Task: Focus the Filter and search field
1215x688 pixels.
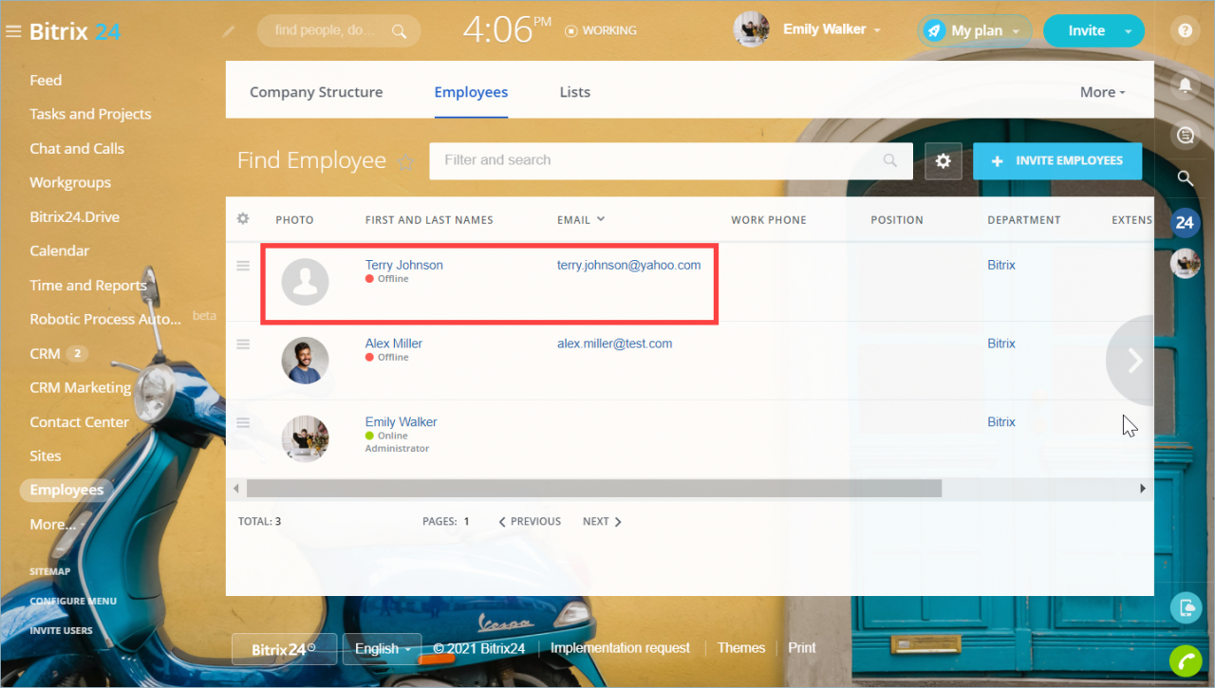Action: click(x=671, y=160)
